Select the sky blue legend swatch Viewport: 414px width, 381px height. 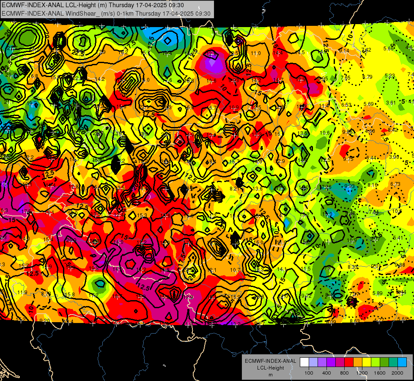402,362
